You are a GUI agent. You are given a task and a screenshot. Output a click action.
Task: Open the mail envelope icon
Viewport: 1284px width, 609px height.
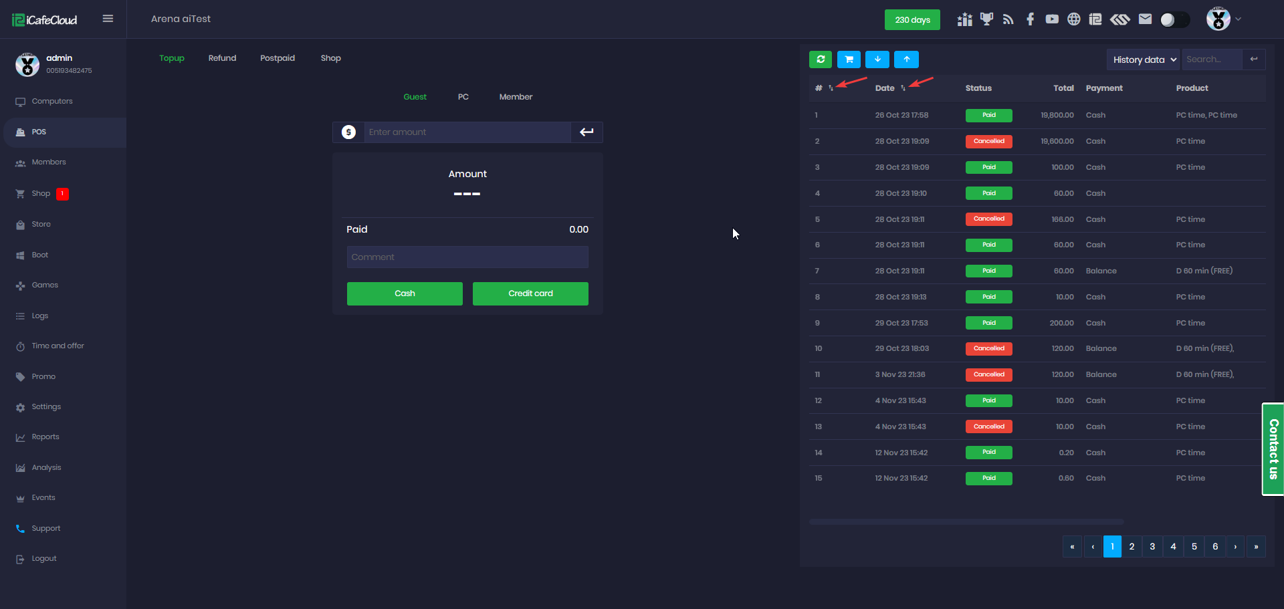(x=1145, y=19)
